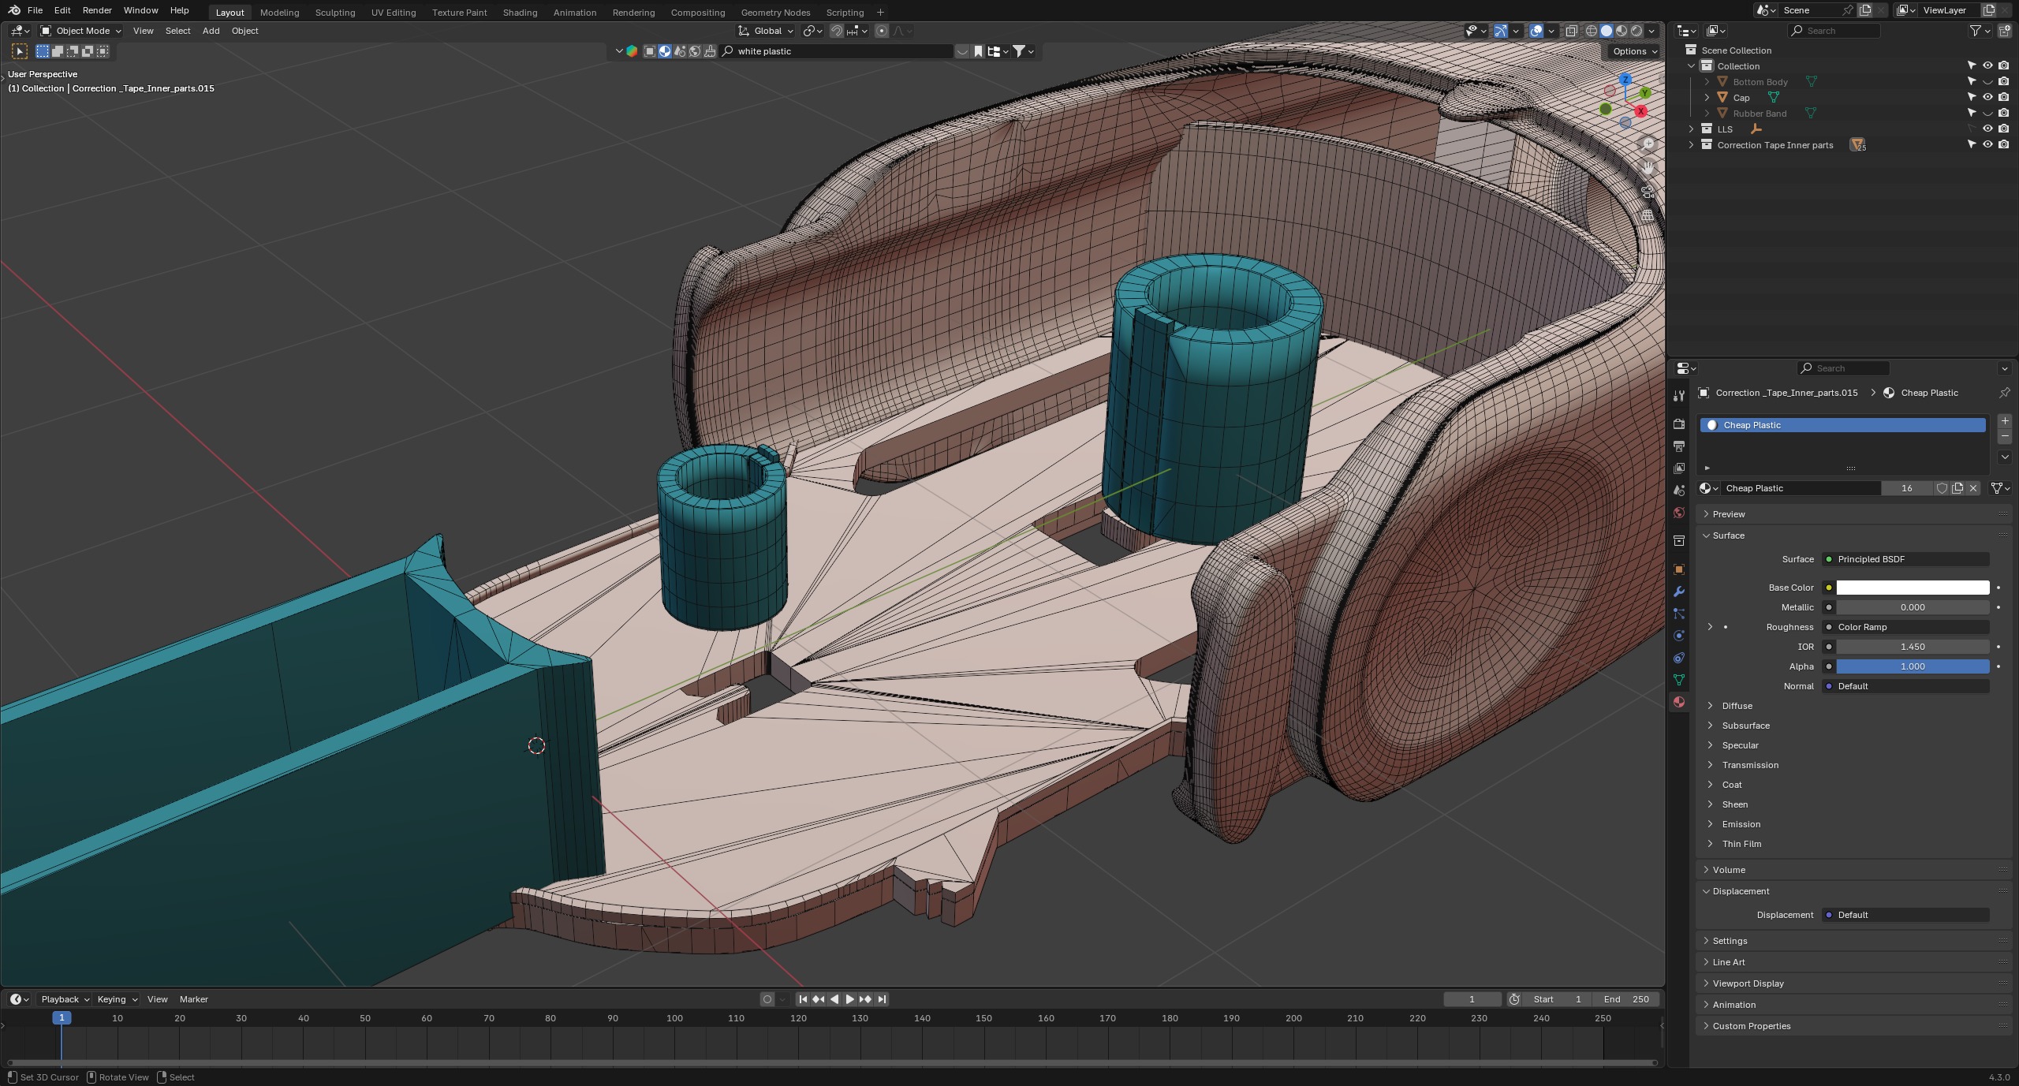Expand the Cap object in outliner

[1707, 98]
